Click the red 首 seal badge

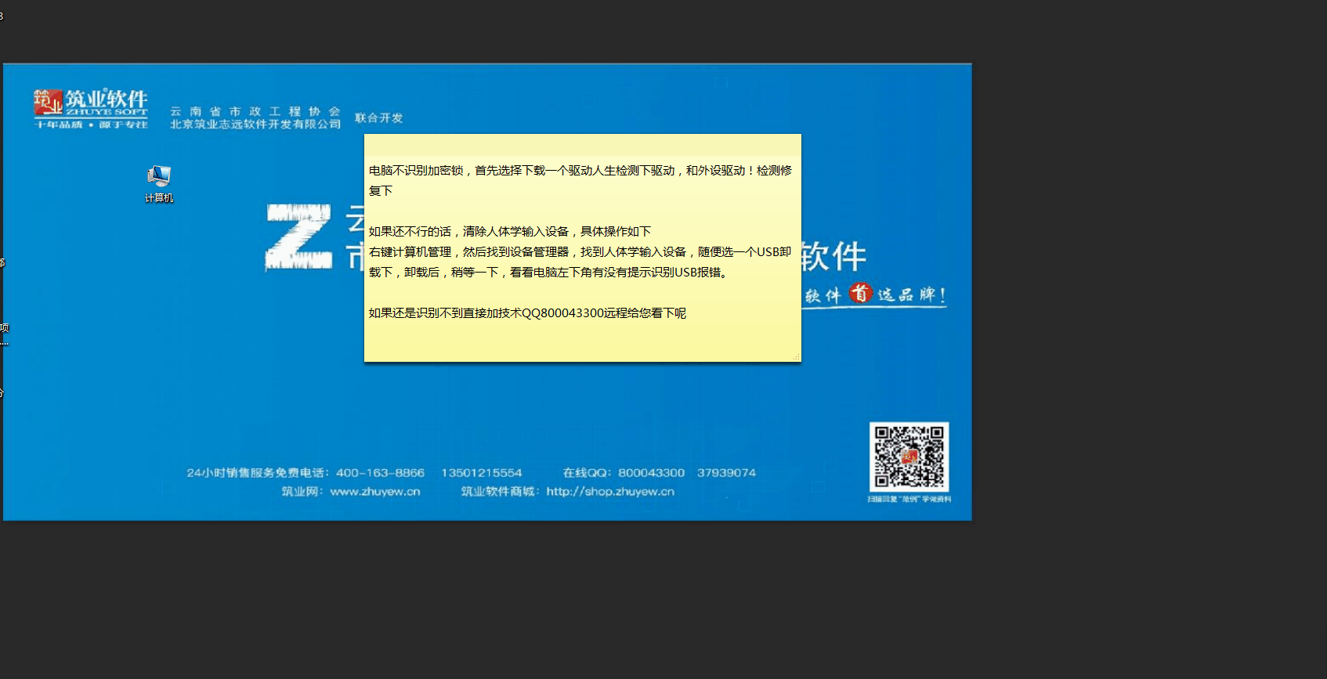point(860,293)
